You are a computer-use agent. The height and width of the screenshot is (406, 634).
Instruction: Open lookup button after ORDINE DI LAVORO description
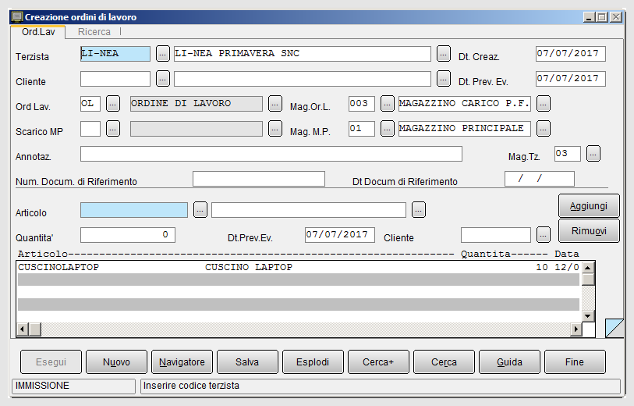(x=275, y=104)
